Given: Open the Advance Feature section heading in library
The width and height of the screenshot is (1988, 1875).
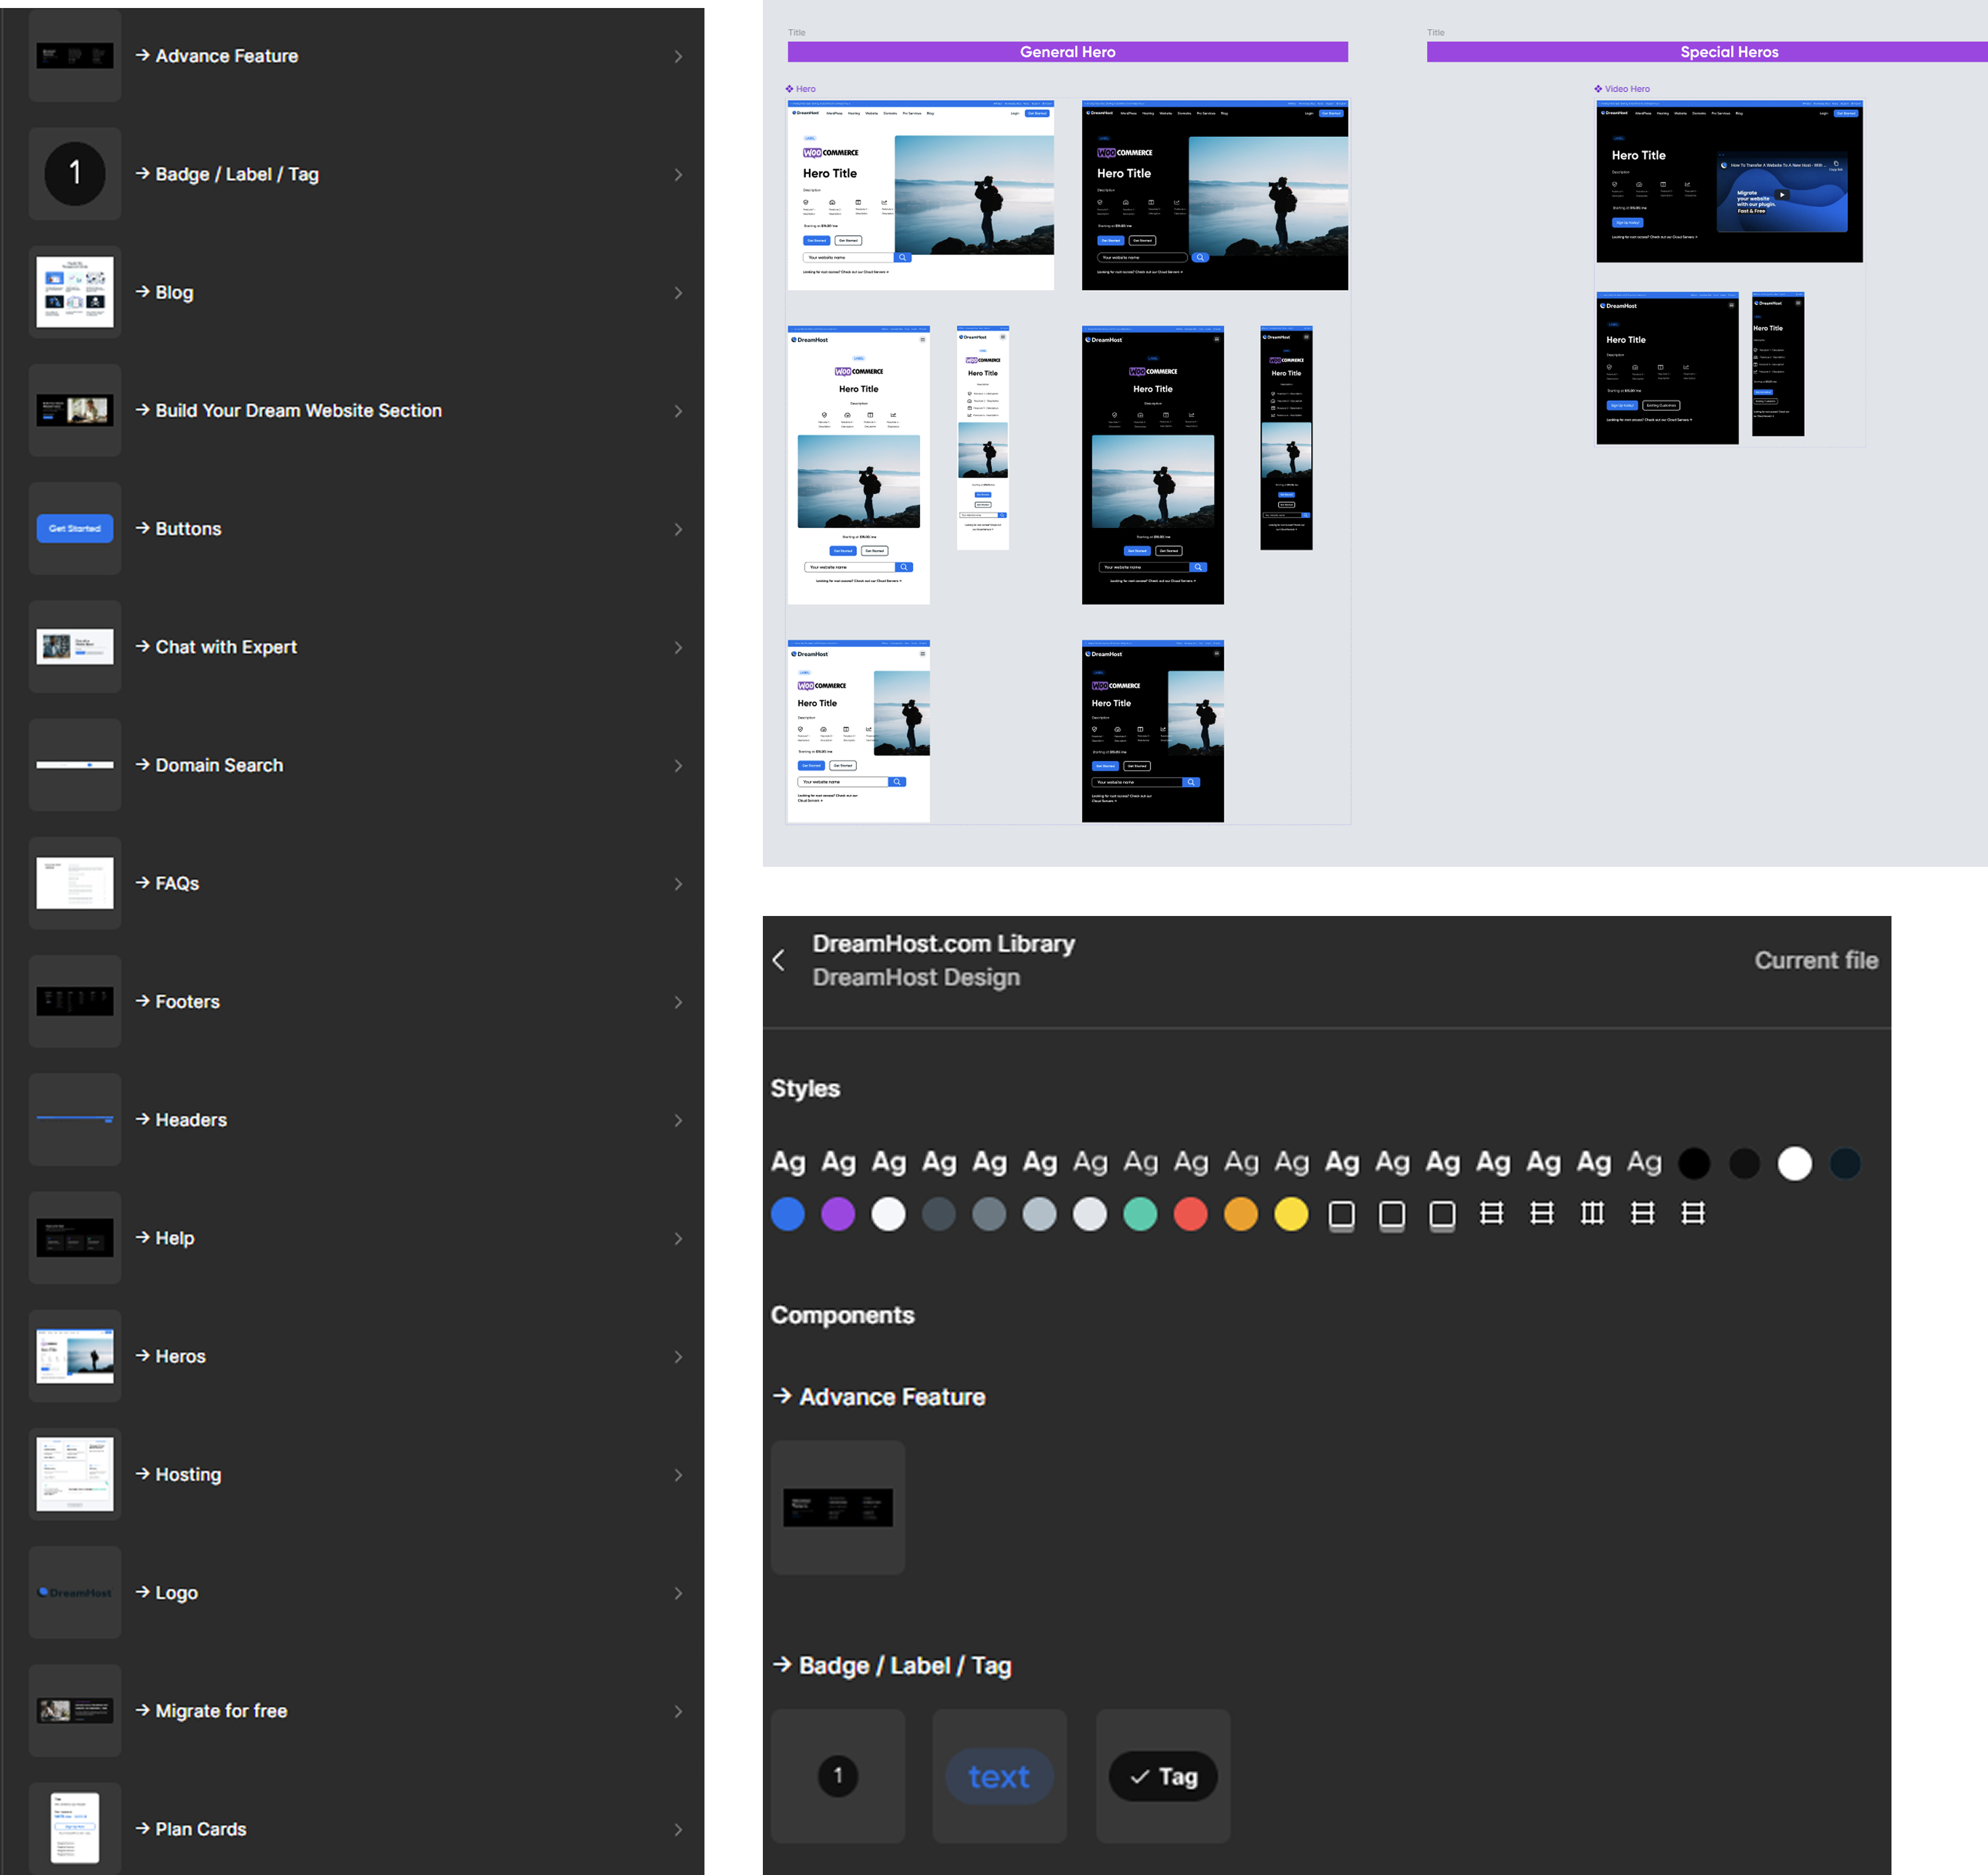Looking at the screenshot, I should coord(879,1397).
